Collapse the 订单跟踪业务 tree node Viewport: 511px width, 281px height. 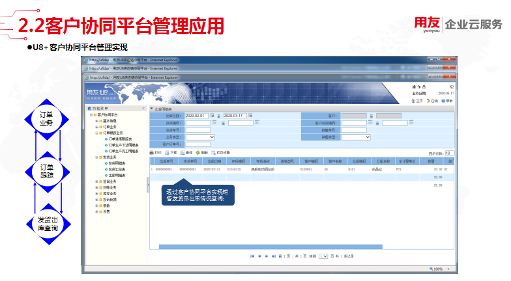[96, 133]
